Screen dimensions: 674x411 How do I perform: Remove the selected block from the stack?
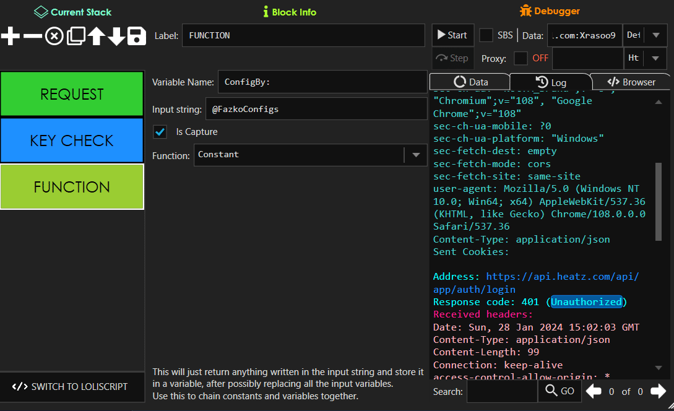[32, 36]
